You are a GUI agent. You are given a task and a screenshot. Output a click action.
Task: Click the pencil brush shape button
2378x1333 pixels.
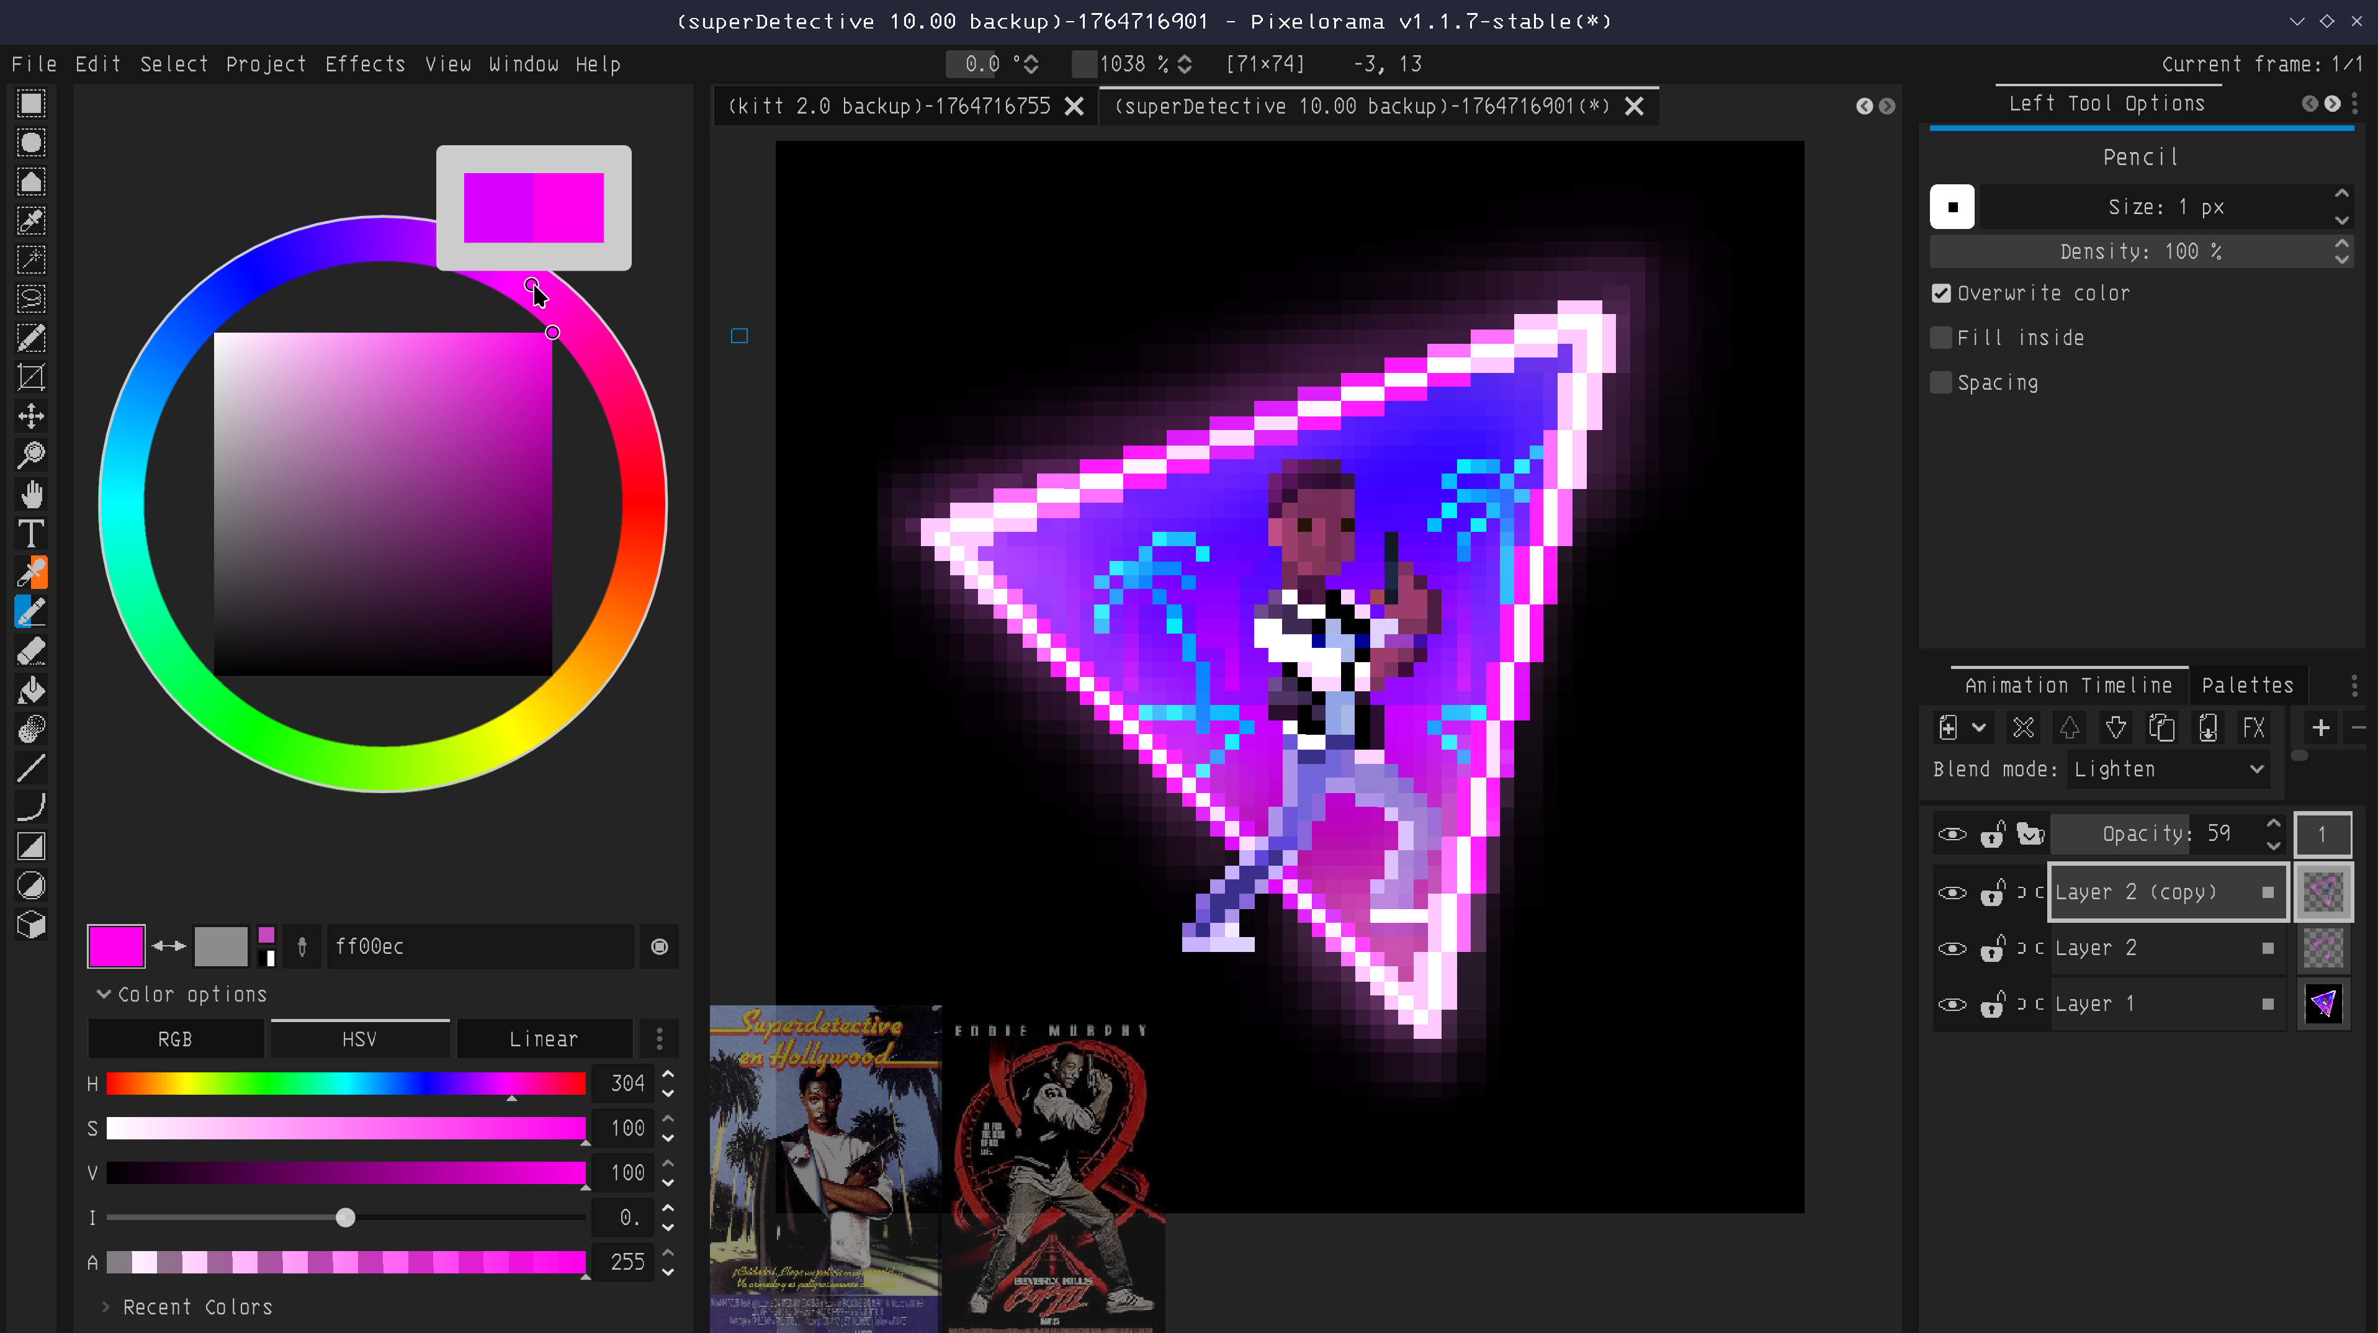(1952, 207)
